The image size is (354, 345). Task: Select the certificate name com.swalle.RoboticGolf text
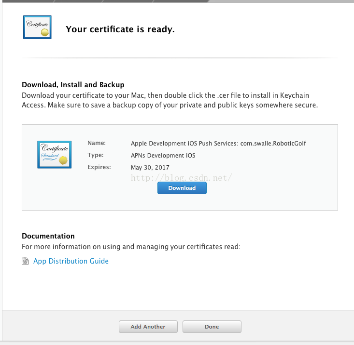273,144
